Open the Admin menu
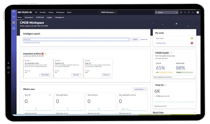The image size is (210, 124). click(x=69, y=12)
